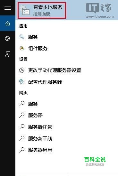Select the Home icon in the sidebar
Image resolution: width=118 pixels, height=176 pixels.
(x=8, y=23)
